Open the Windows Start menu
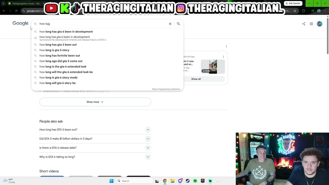Screen dimensions: 329x185 pos(111,181)
